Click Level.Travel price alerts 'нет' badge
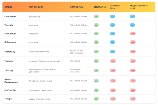The image size is (158, 105). pos(133,34)
